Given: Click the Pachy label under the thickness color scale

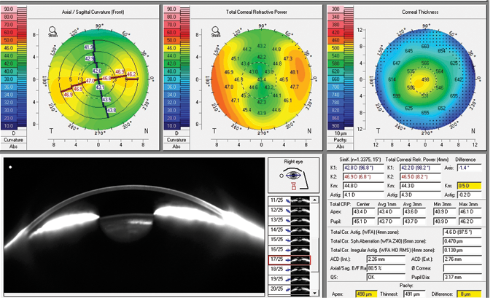Looking at the screenshot, I should click(341, 140).
